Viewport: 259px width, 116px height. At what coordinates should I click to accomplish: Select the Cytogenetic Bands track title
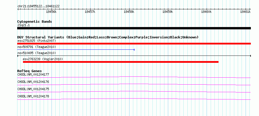coord(35,22)
